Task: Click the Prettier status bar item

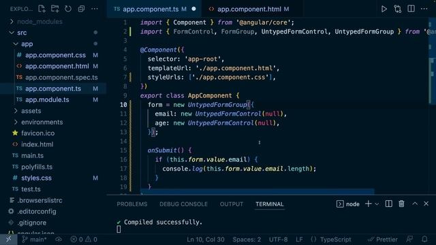Action: [x=383, y=240]
